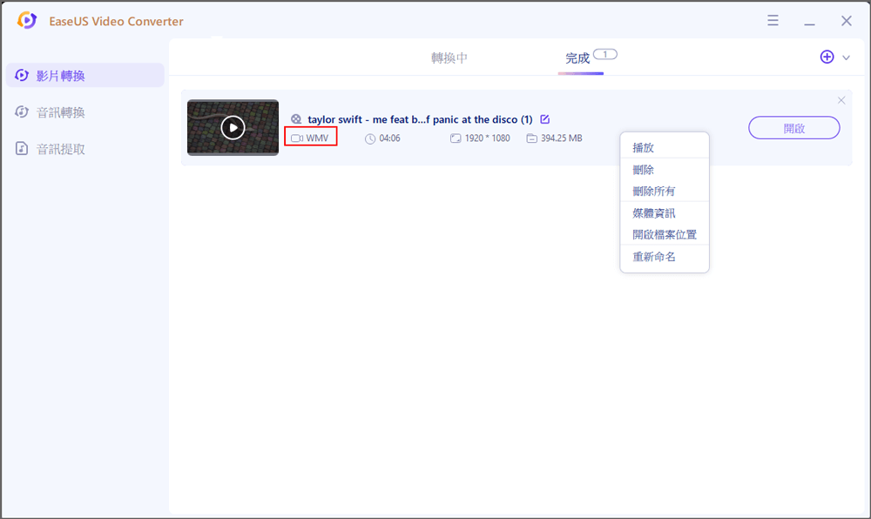871x519 pixels.
Task: Switch to the 轉換中 tab
Action: pos(449,57)
